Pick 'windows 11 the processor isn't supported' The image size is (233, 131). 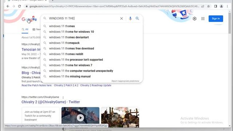pyautogui.click(x=92, y=60)
